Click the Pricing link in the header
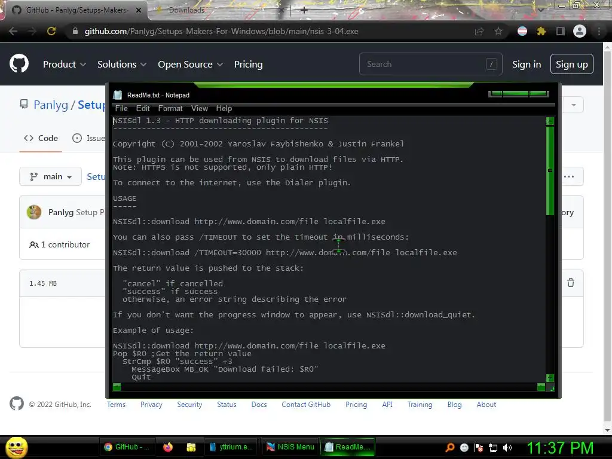 point(248,64)
